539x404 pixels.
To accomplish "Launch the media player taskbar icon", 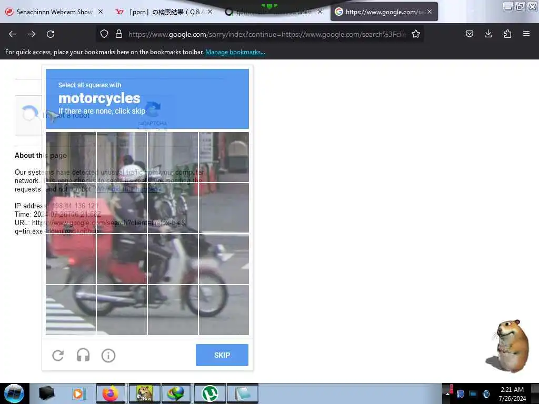I will [78, 393].
